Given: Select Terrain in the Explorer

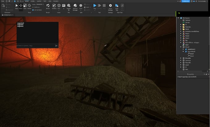Looking at the screenshot, I should pos(187,23).
